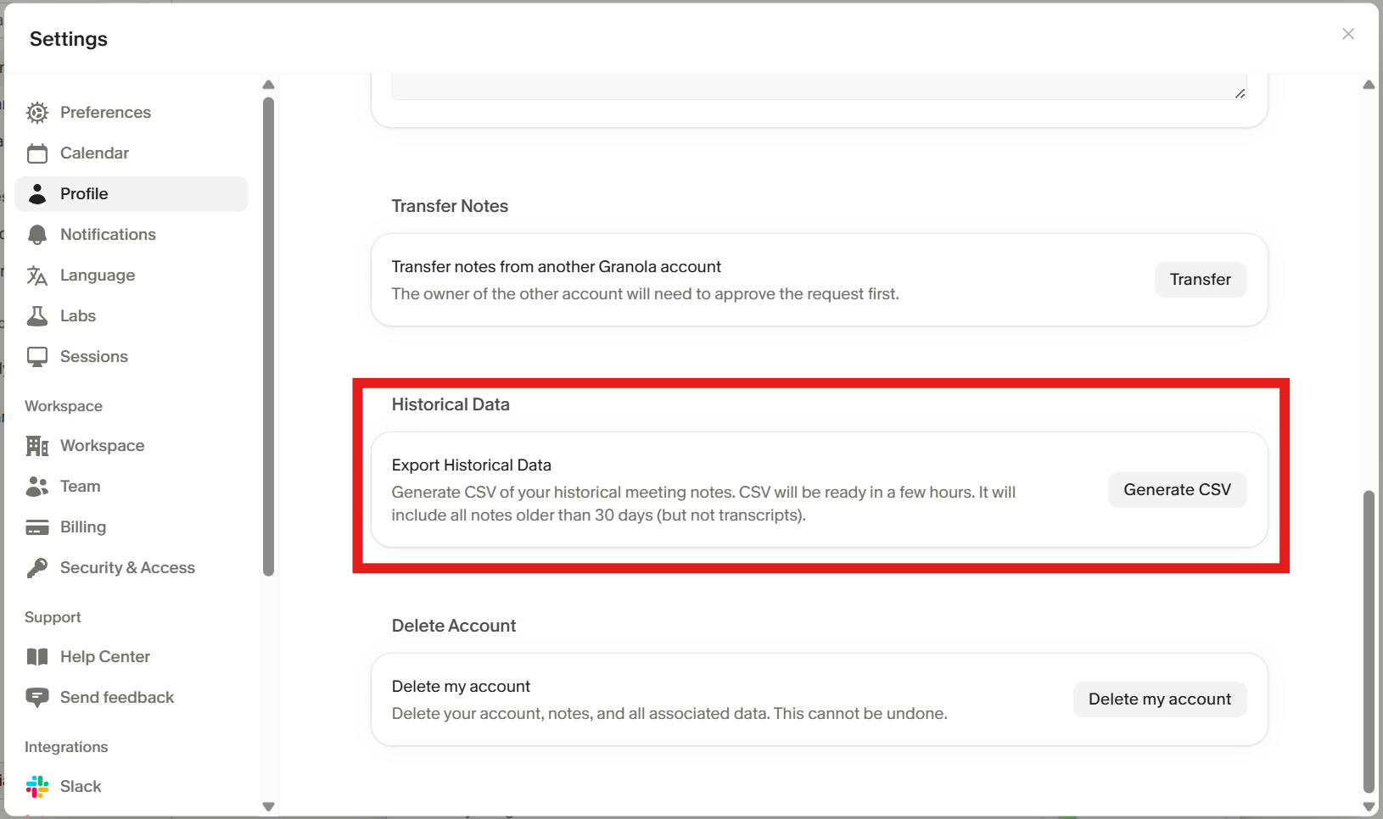
Task: Click the Preferences gear icon
Action: pyautogui.click(x=37, y=113)
